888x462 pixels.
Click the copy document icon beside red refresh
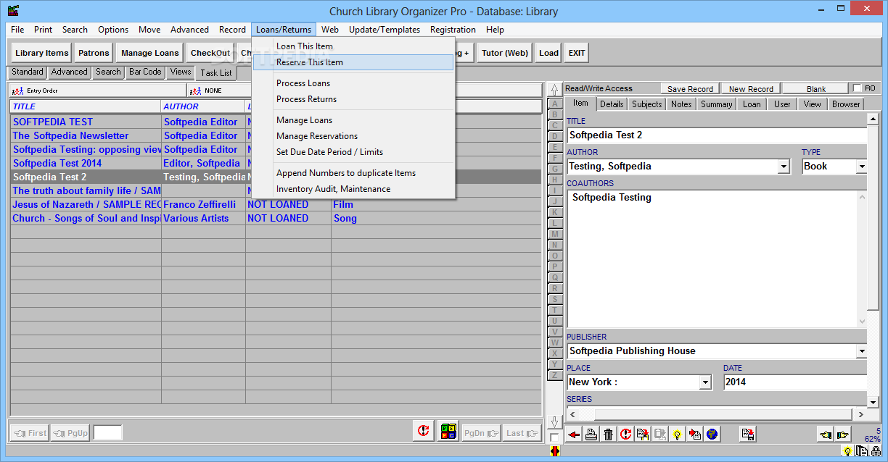coord(642,434)
